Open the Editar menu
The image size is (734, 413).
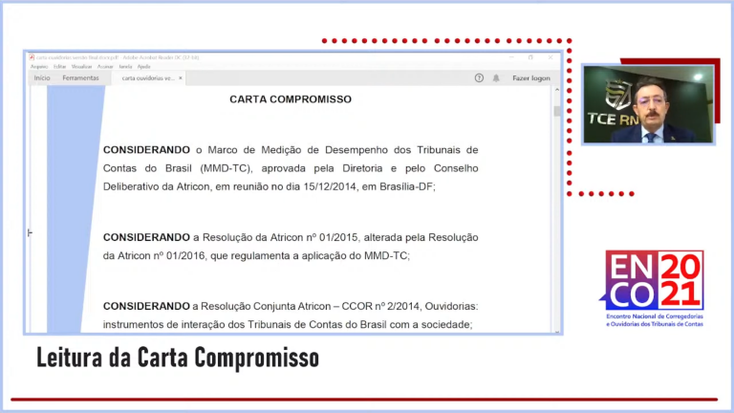[x=60, y=67]
